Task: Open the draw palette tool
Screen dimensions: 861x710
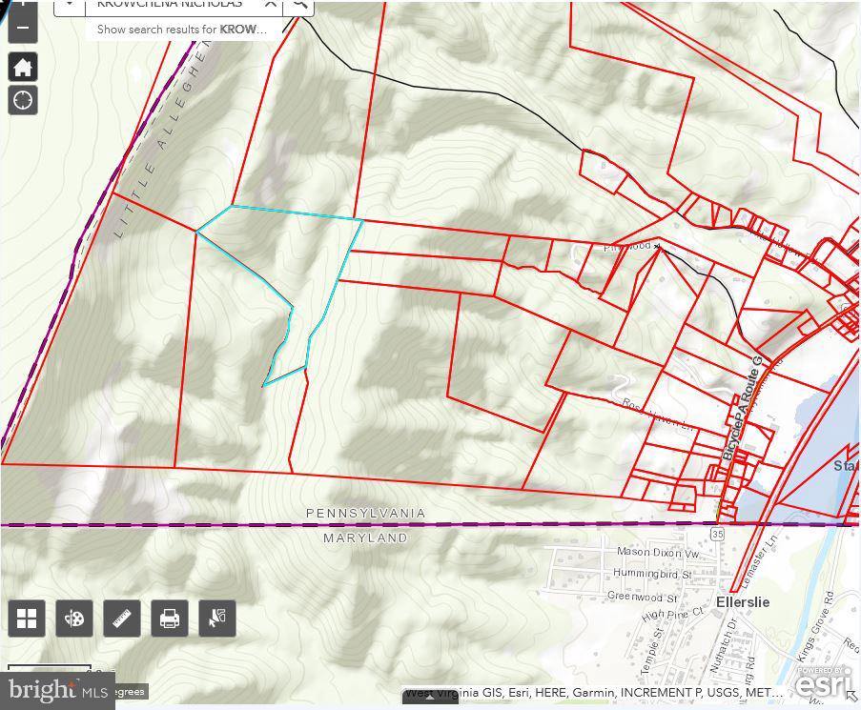Action: click(x=74, y=619)
